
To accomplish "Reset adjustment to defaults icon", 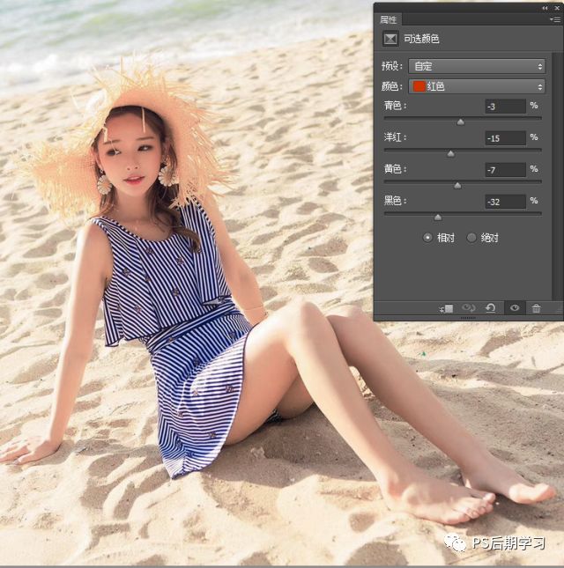I will [491, 308].
